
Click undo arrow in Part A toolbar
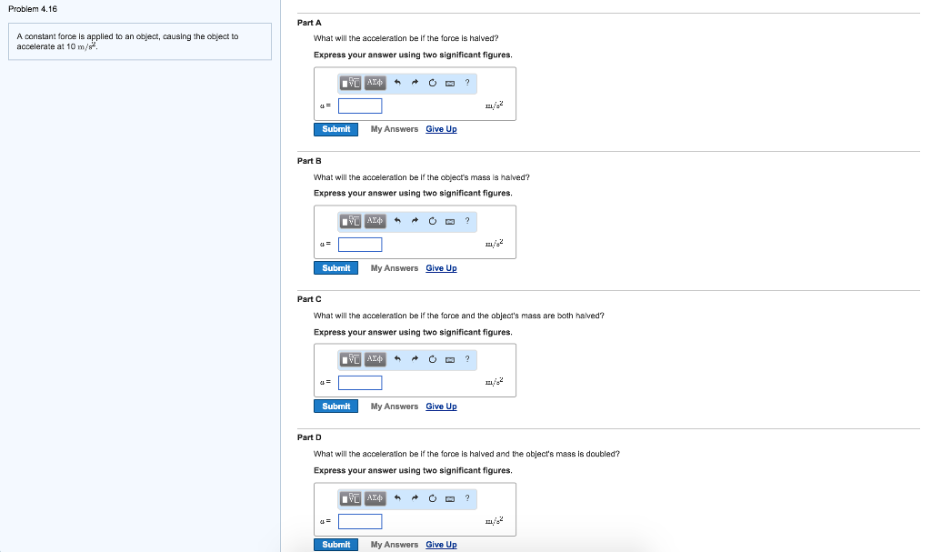397,83
